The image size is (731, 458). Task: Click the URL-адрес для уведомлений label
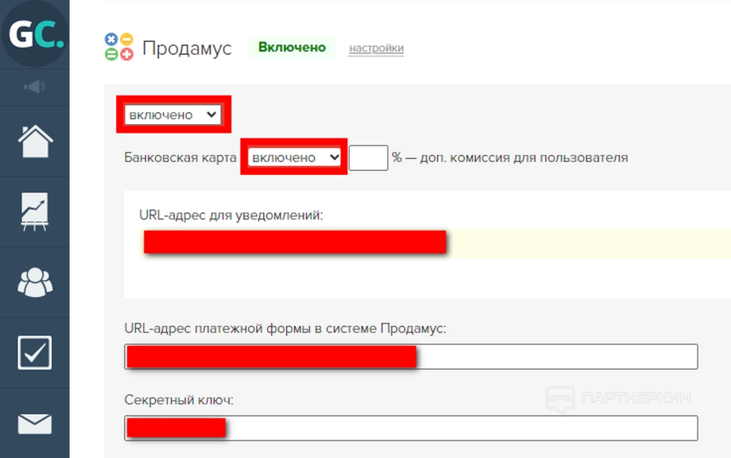pos(230,215)
